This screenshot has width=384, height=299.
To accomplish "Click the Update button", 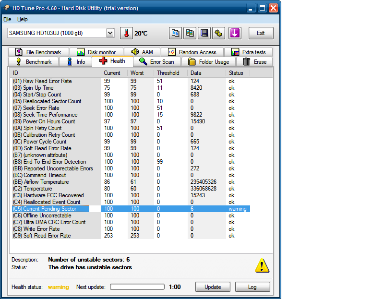I will click(x=213, y=287).
